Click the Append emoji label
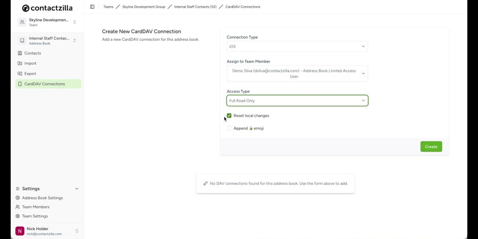This screenshot has width=478, height=239. click(x=249, y=128)
